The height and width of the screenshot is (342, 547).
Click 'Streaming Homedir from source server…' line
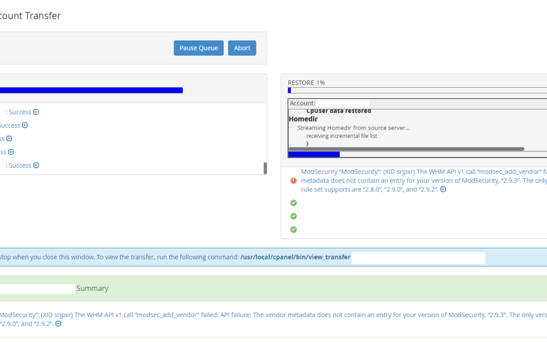point(354,128)
